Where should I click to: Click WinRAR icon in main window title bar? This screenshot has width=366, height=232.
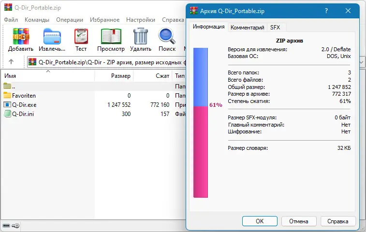click(8, 7)
